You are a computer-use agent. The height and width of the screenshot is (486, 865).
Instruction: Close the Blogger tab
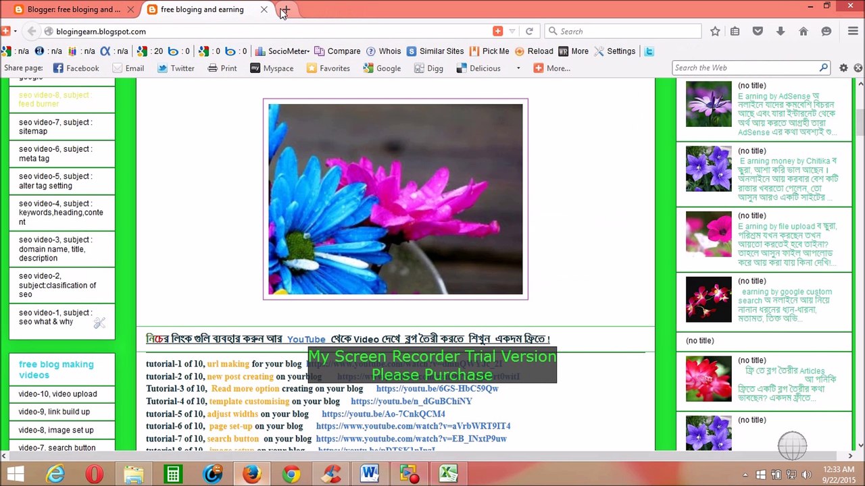pos(130,9)
